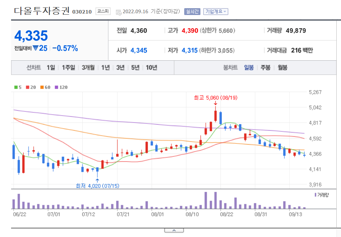
Task: Click the down triangle next to 25
Action: point(35,48)
